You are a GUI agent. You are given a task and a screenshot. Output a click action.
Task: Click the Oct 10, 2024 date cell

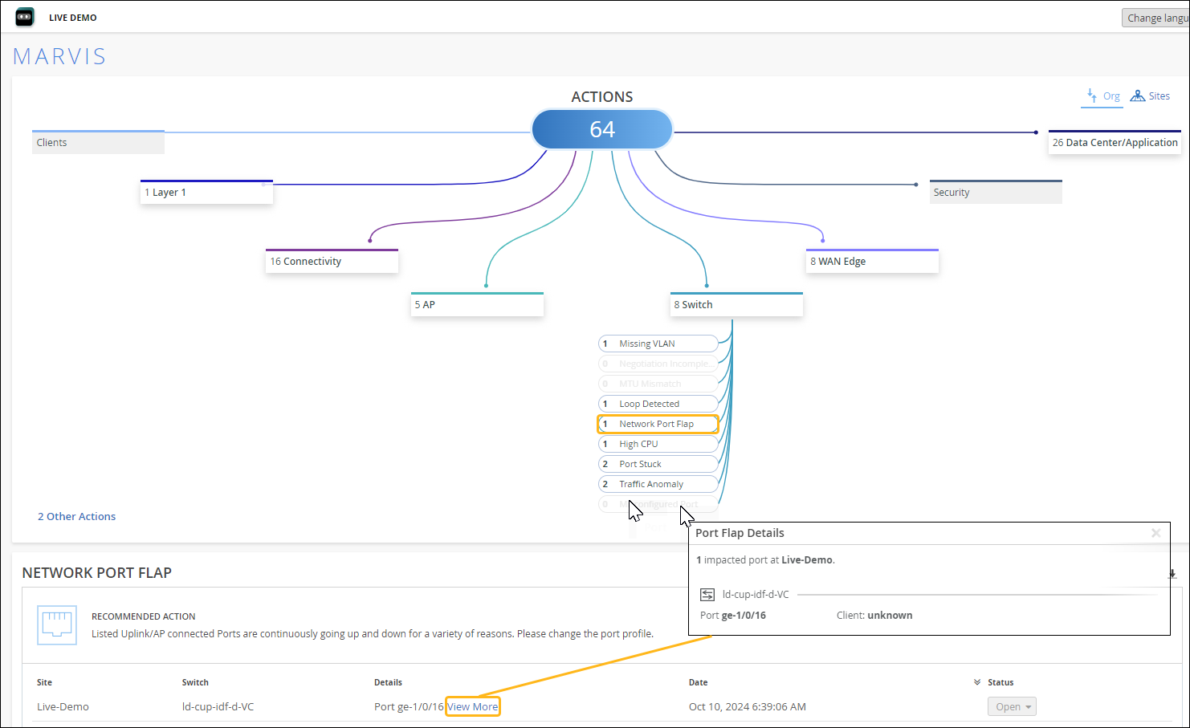click(748, 707)
